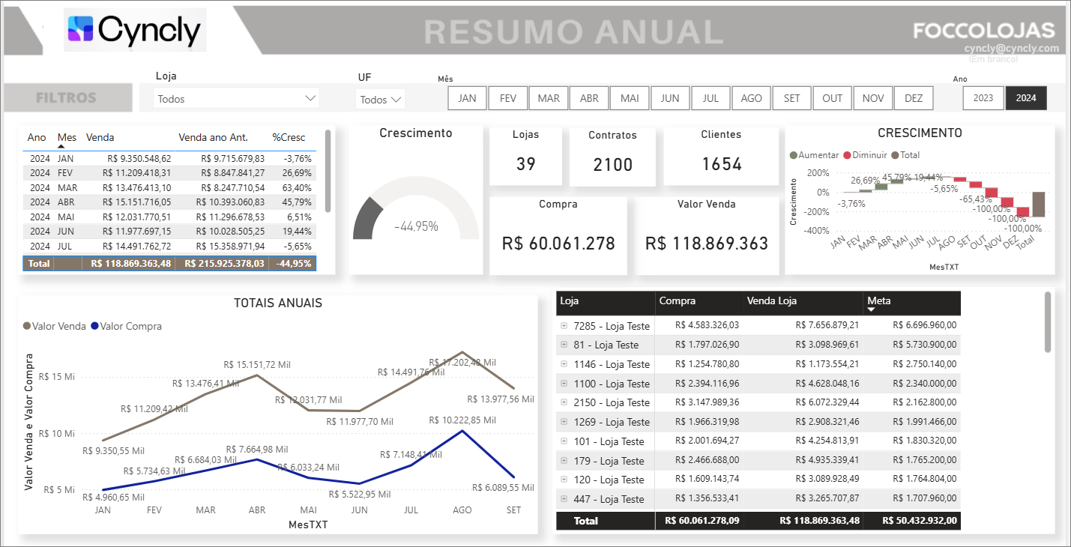
Task: Click the Valor Venda legend marker
Action: coord(28,326)
